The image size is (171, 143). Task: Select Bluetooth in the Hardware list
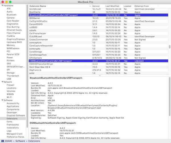pos(11,15)
